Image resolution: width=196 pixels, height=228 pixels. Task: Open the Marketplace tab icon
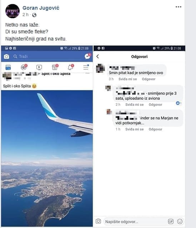tap(55, 67)
